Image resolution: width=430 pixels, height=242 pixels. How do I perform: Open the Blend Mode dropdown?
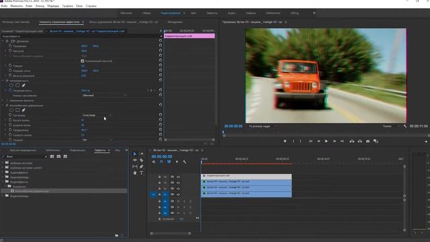point(104,95)
